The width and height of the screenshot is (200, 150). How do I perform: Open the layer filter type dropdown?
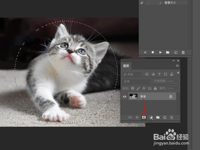click(132, 74)
